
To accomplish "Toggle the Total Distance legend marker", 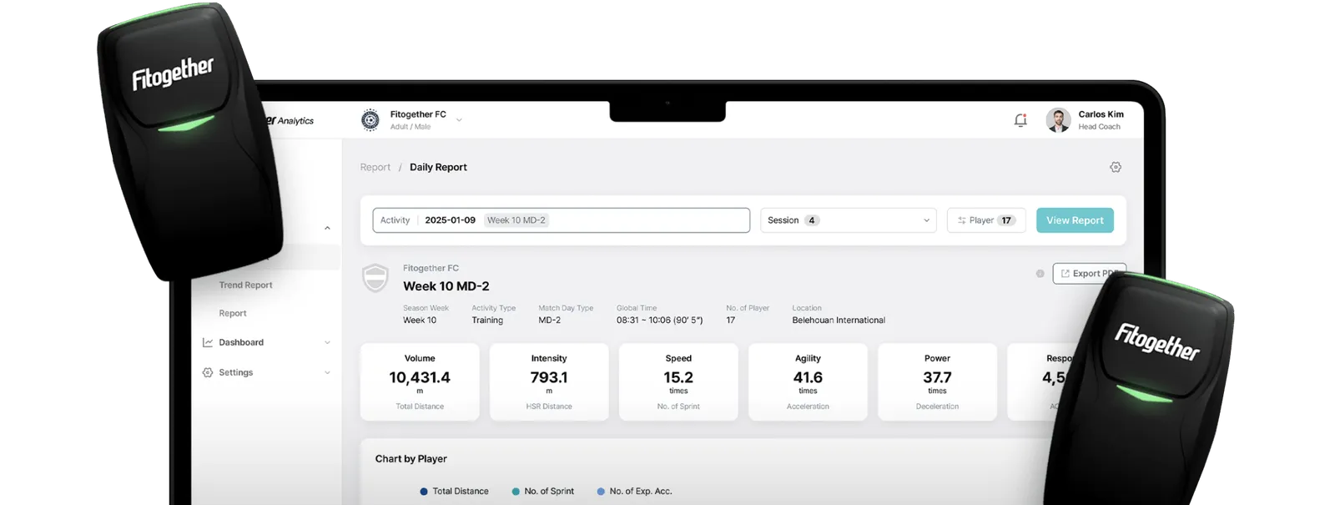I will 424,492.
